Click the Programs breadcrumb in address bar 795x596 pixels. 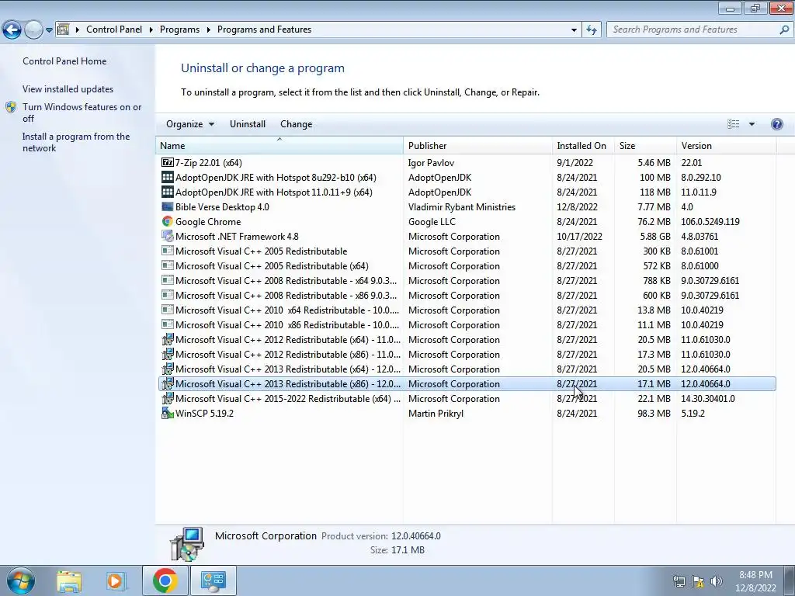(179, 29)
